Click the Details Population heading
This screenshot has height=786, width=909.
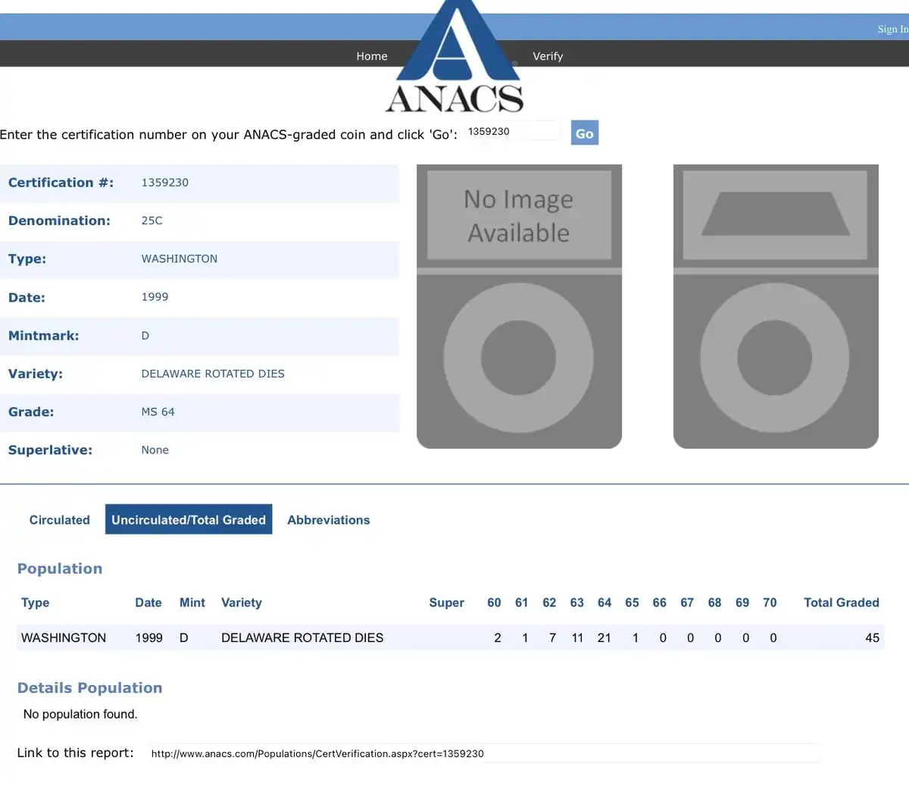click(90, 687)
